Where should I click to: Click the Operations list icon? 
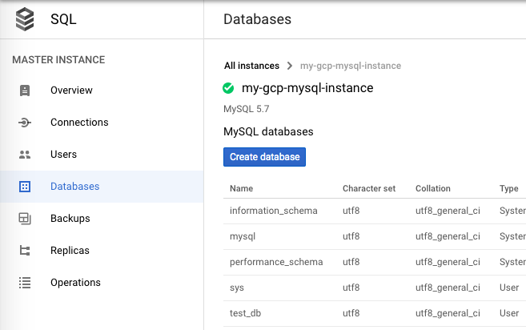pyautogui.click(x=25, y=283)
